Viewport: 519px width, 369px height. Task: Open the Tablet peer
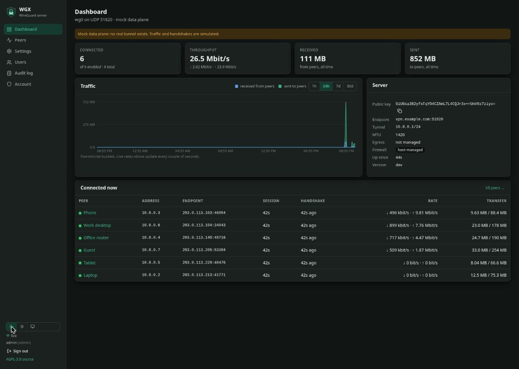coord(89,263)
